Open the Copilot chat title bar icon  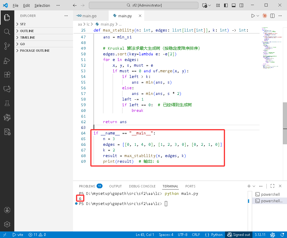click(205, 5)
